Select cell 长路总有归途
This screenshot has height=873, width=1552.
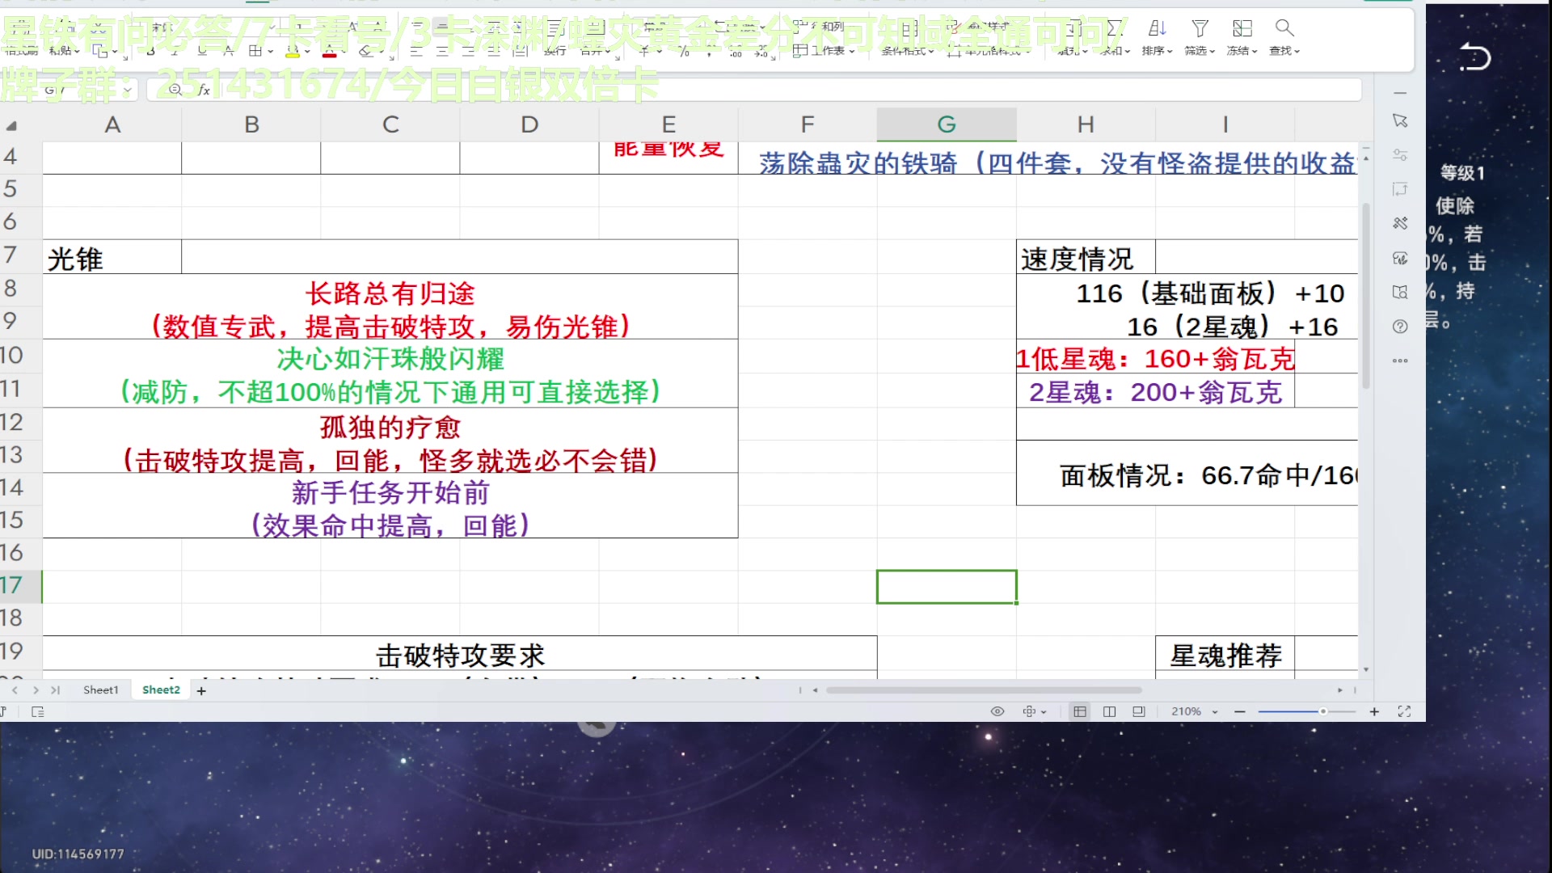(x=390, y=307)
